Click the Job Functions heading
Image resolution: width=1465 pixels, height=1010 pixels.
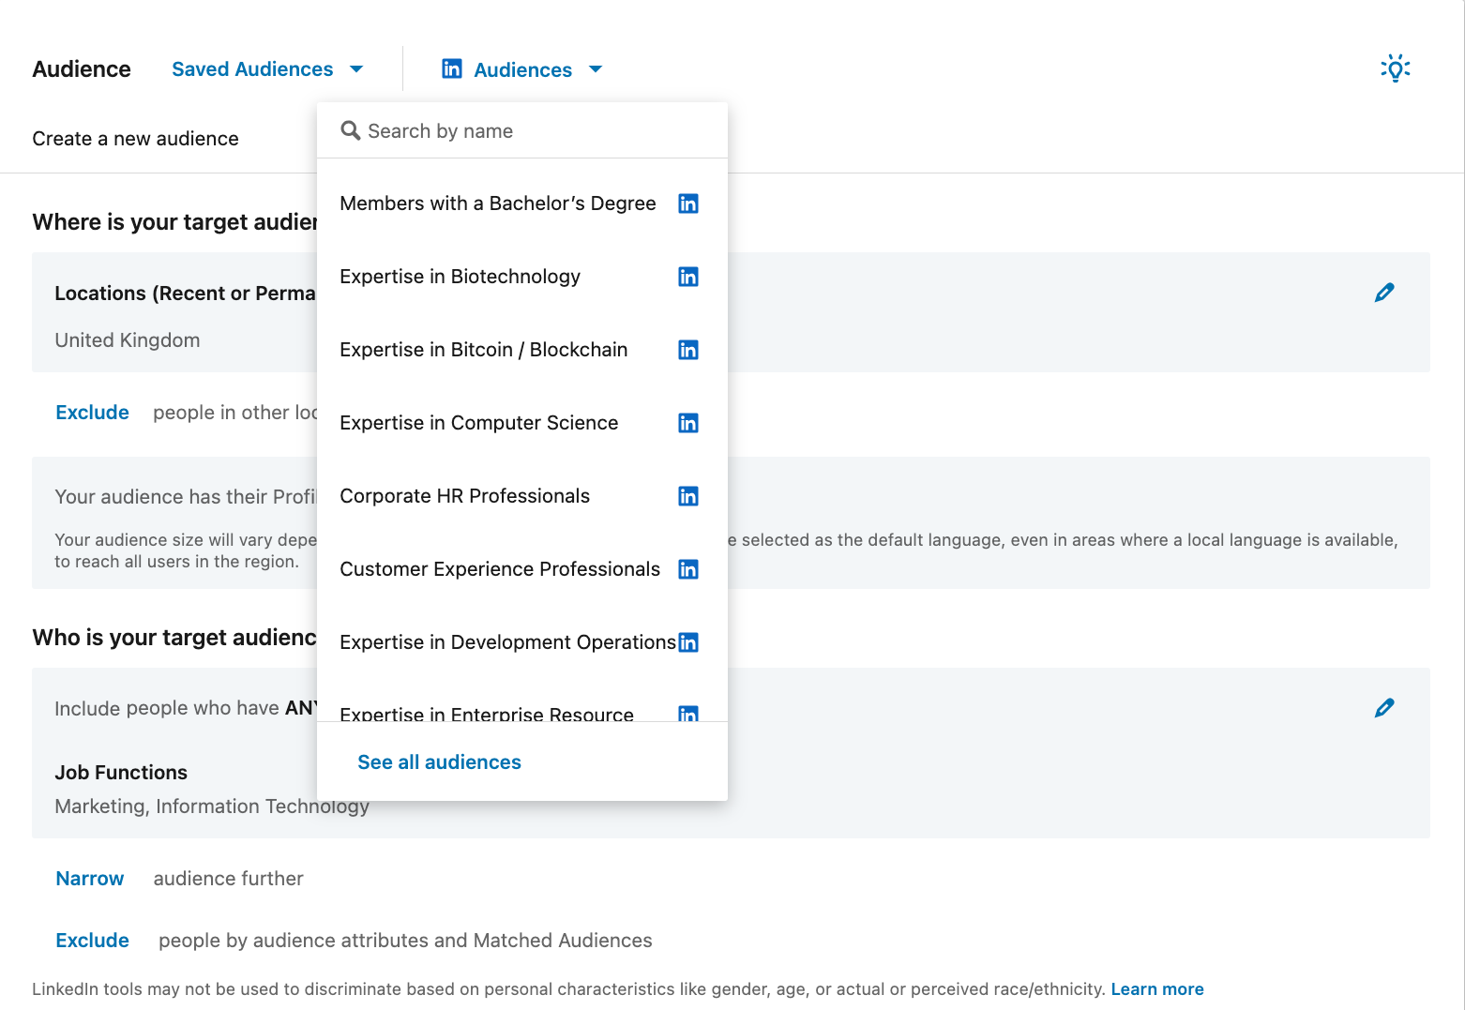click(121, 773)
